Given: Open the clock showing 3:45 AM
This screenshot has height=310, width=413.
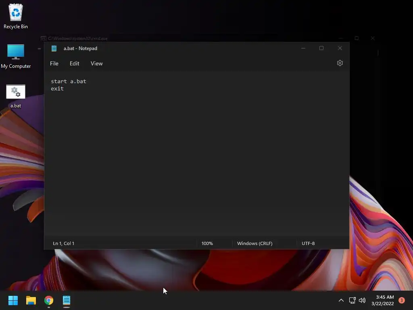Looking at the screenshot, I should point(382,300).
